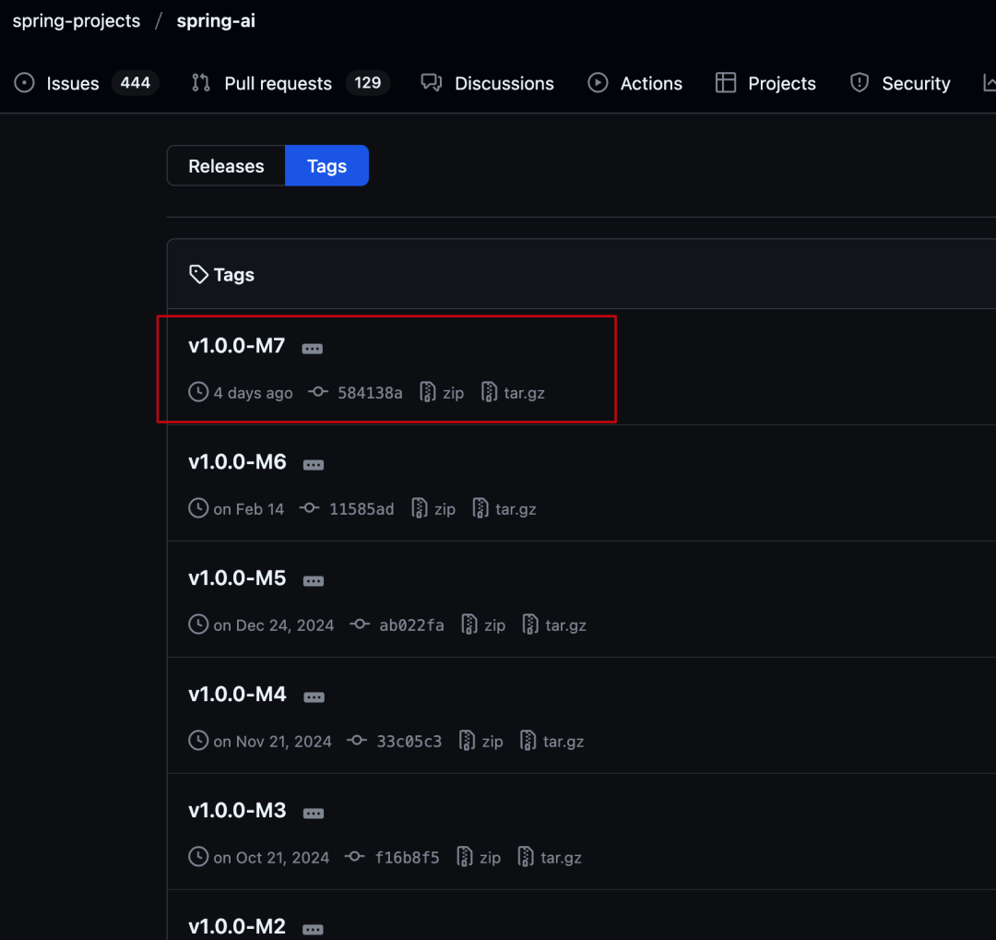Open tag v1.0.0-M4
The width and height of the screenshot is (996, 940).
coord(238,694)
